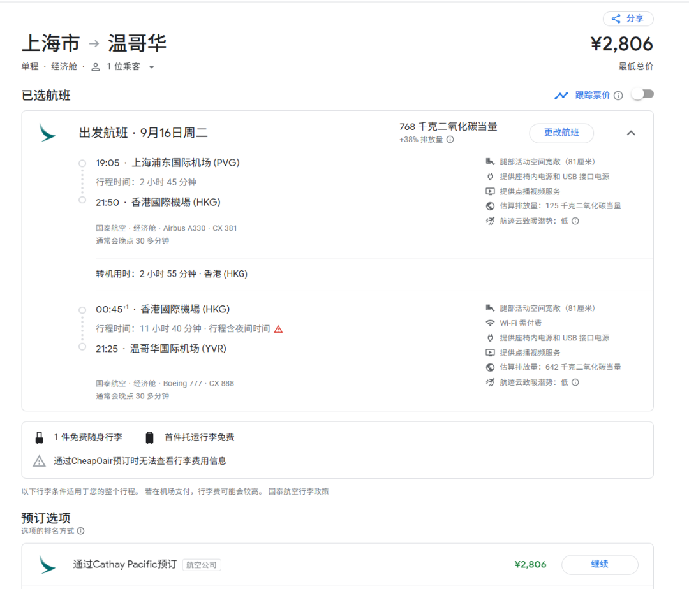Click 继续 to book with Cathay Pacific
This screenshot has height=589, width=689.
pos(599,564)
